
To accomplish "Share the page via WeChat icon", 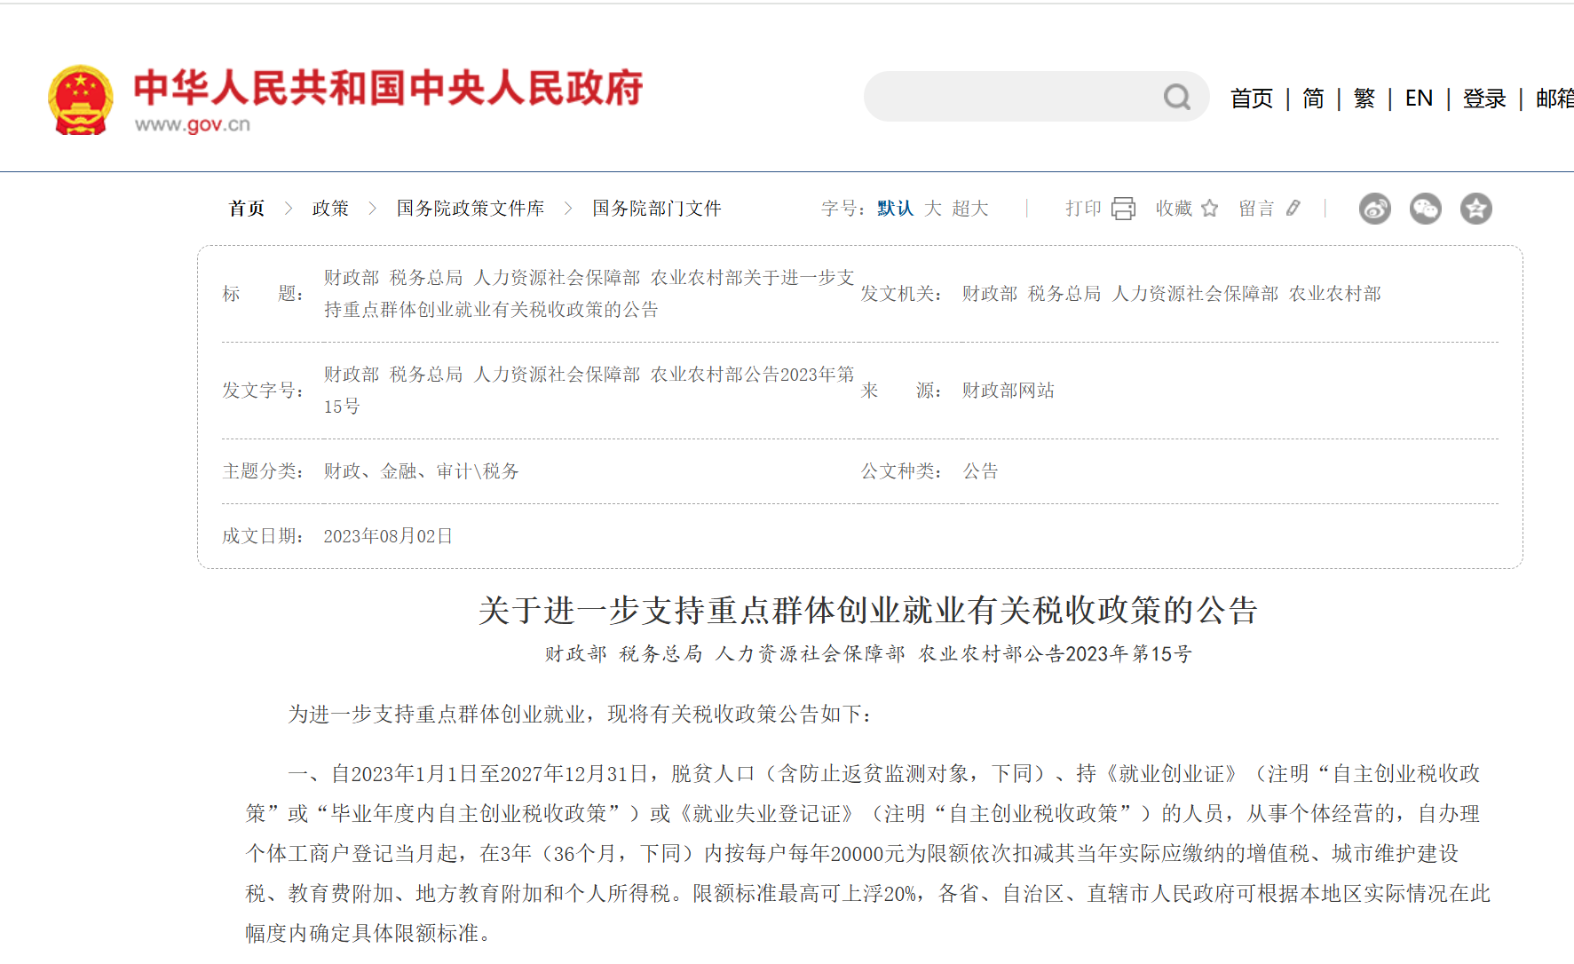I will click(x=1425, y=209).
